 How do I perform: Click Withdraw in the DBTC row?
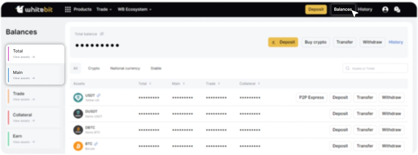pyautogui.click(x=391, y=130)
